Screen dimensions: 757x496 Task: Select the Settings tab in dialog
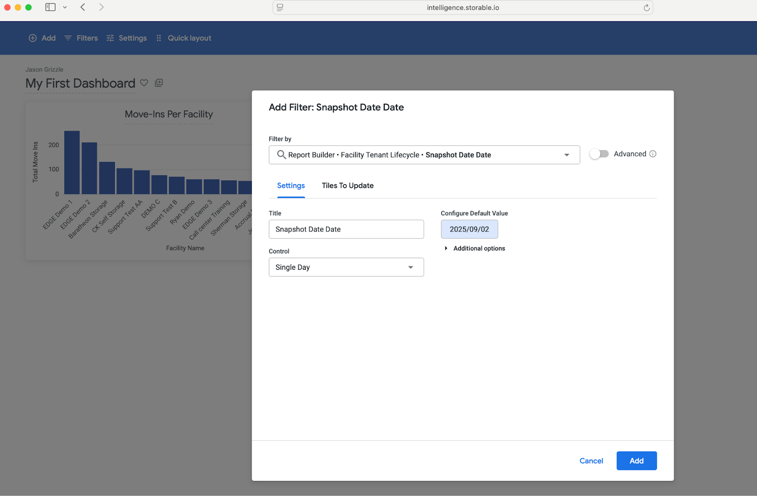tap(290, 186)
